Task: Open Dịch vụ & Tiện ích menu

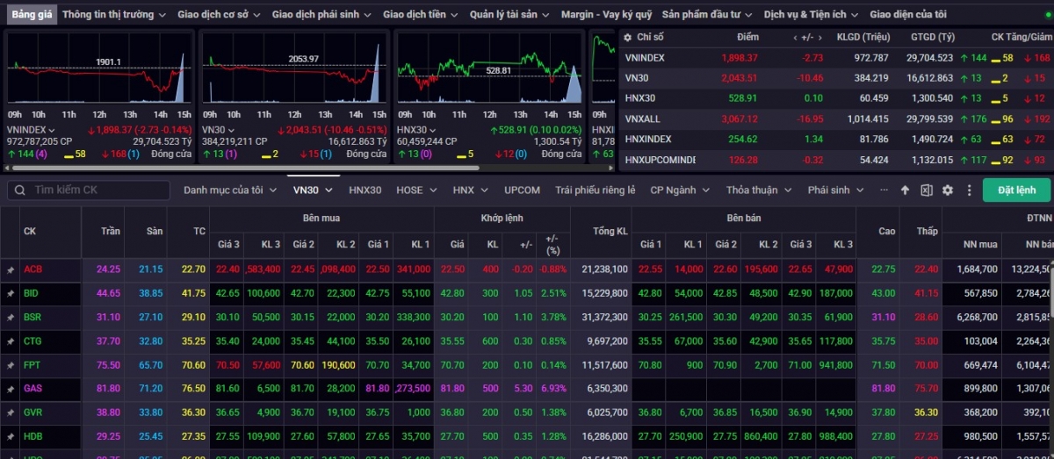Action: 812,14
